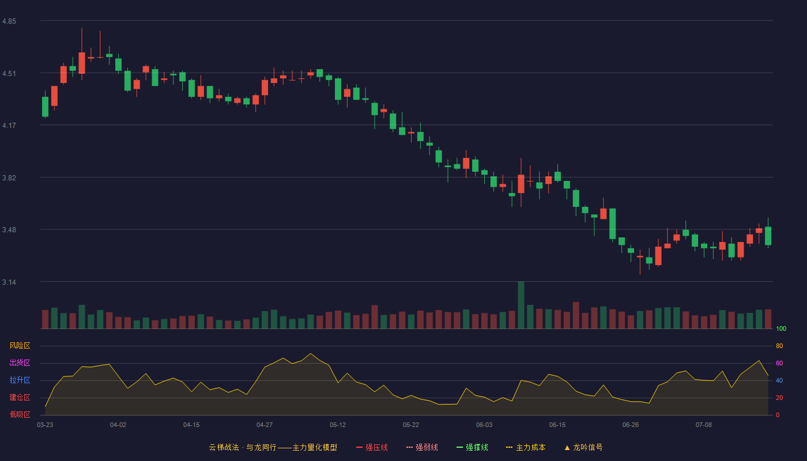
Task: Click the 建仓区 zone label
Action: point(20,398)
